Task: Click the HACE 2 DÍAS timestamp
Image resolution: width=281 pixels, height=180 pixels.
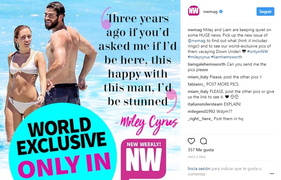Action: pyautogui.click(x=196, y=157)
